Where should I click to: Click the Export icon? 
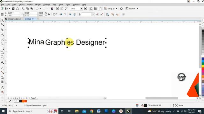coord(62,9)
